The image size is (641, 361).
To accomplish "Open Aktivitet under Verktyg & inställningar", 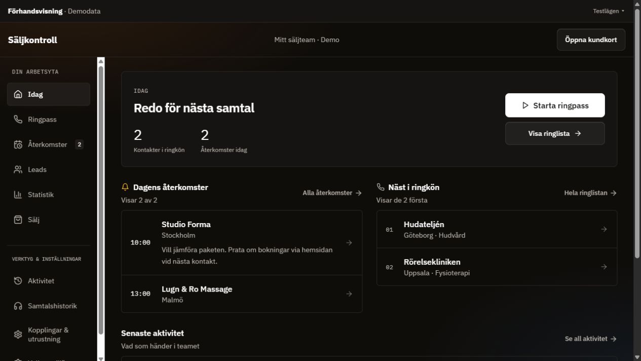I will (49, 281).
